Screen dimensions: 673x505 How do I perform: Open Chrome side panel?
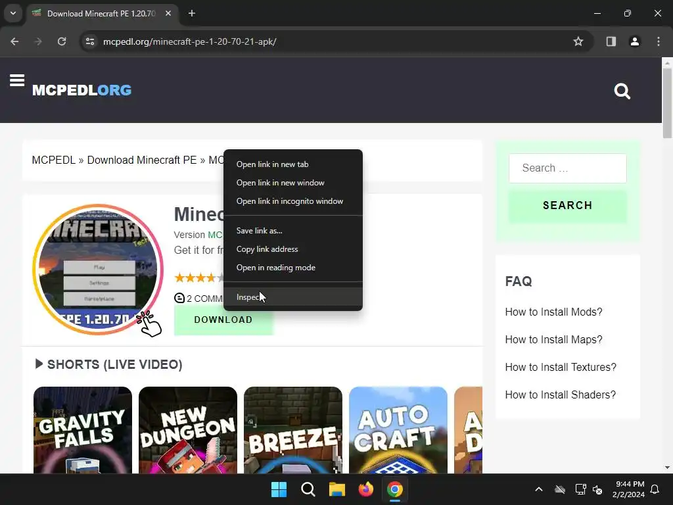[x=611, y=41]
